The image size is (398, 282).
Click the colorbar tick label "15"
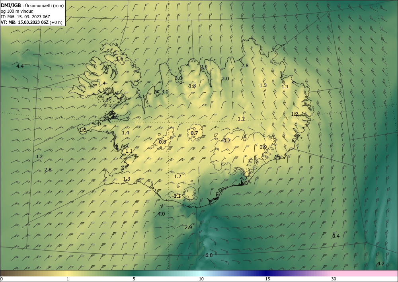pyautogui.click(x=267, y=279)
